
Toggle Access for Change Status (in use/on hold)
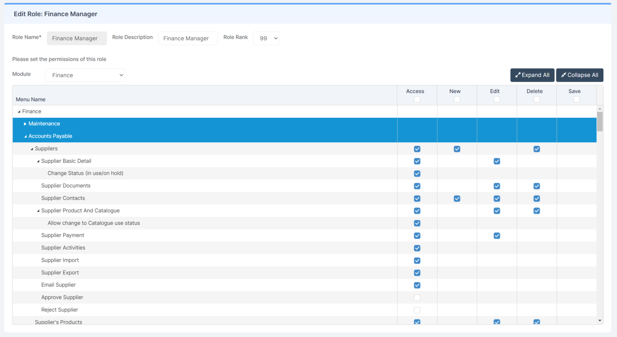click(417, 174)
